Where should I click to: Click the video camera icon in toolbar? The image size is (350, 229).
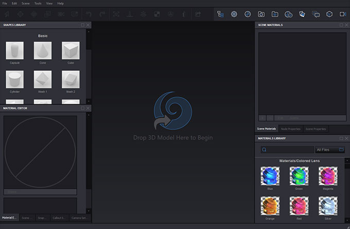click(x=343, y=14)
